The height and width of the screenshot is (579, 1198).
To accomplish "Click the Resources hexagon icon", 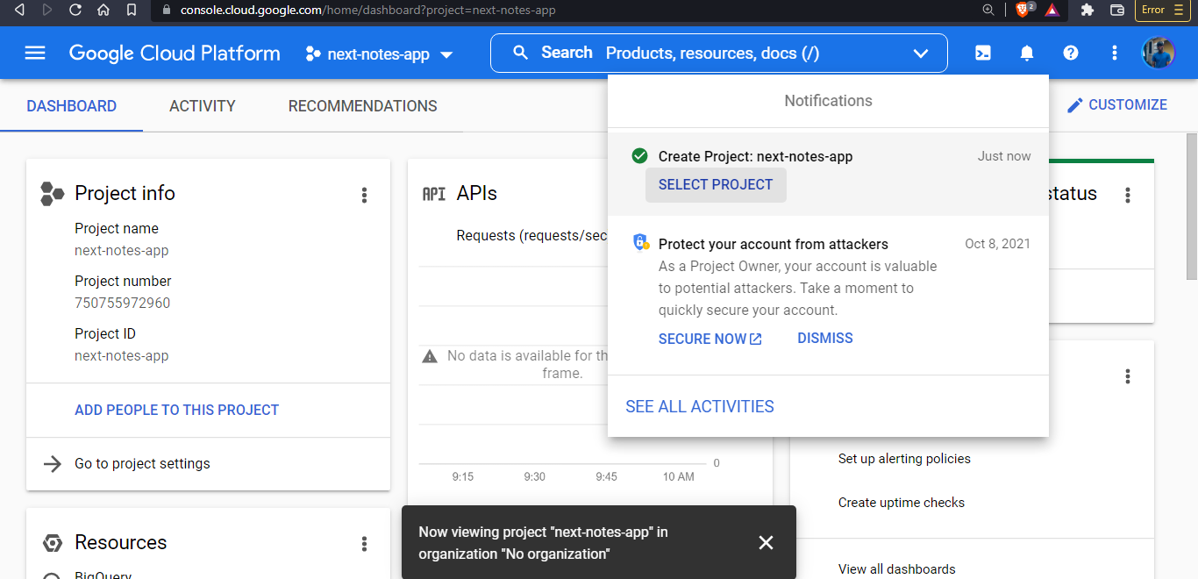I will pos(53,543).
